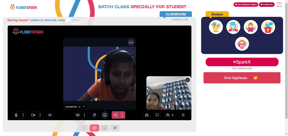Screen dimensions: 288x136
Task: Start screen share
Action: [78, 115]
